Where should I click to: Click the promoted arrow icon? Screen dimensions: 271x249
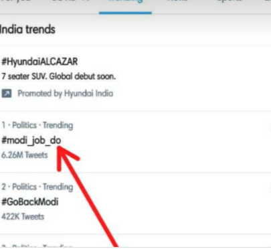click(7, 94)
